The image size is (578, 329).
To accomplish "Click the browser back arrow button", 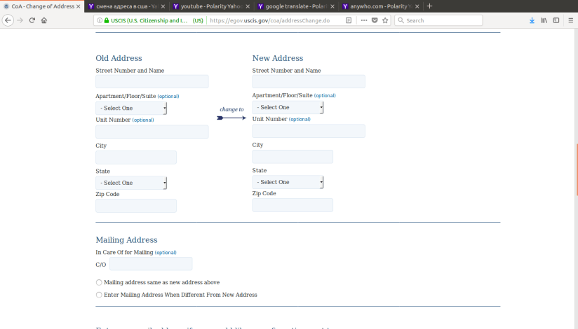I will (x=8, y=20).
